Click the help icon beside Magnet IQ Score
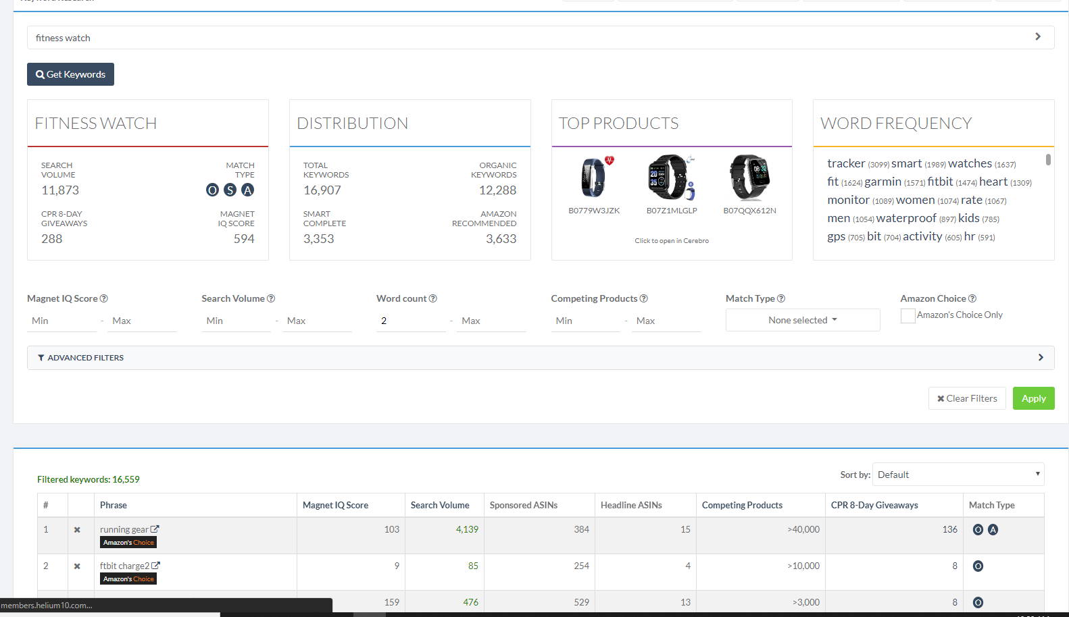Screen dimensions: 1069x617 104,298
